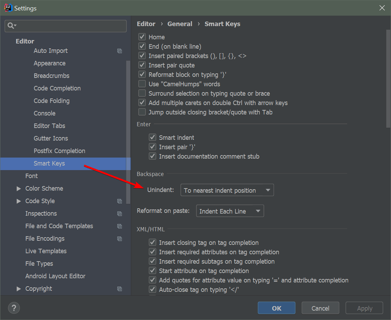The image size is (391, 320).
Task: Open the Reformat on paste dropdown
Action: point(230,211)
